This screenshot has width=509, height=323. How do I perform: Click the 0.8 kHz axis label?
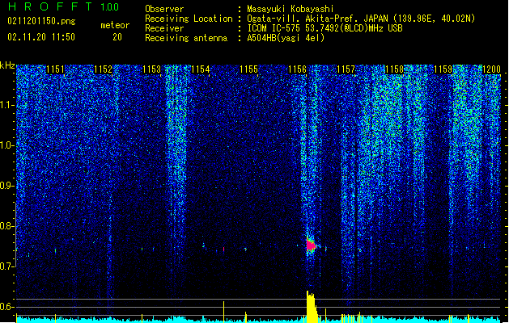[7, 226]
